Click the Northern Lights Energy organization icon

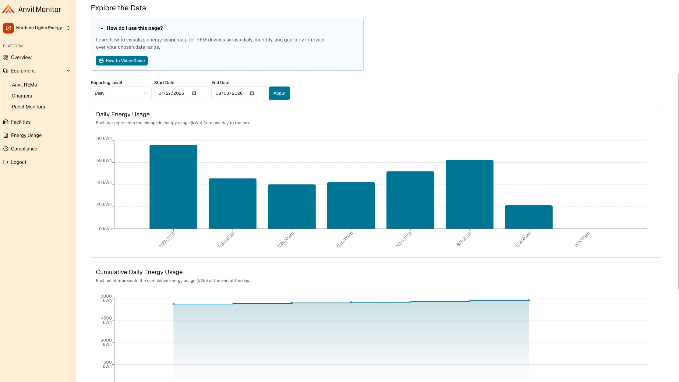(8, 28)
